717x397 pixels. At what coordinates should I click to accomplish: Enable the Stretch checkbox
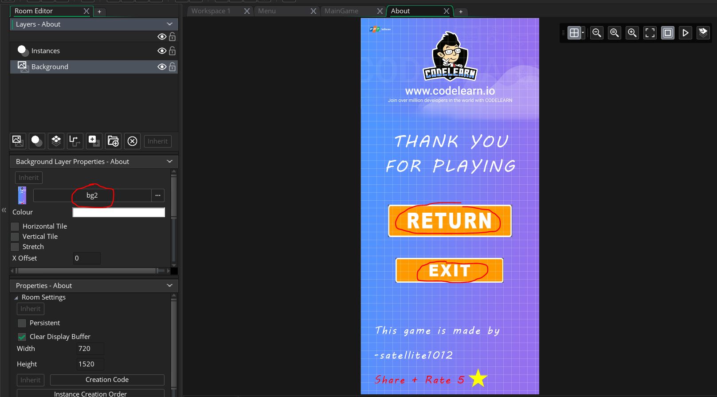click(x=15, y=247)
